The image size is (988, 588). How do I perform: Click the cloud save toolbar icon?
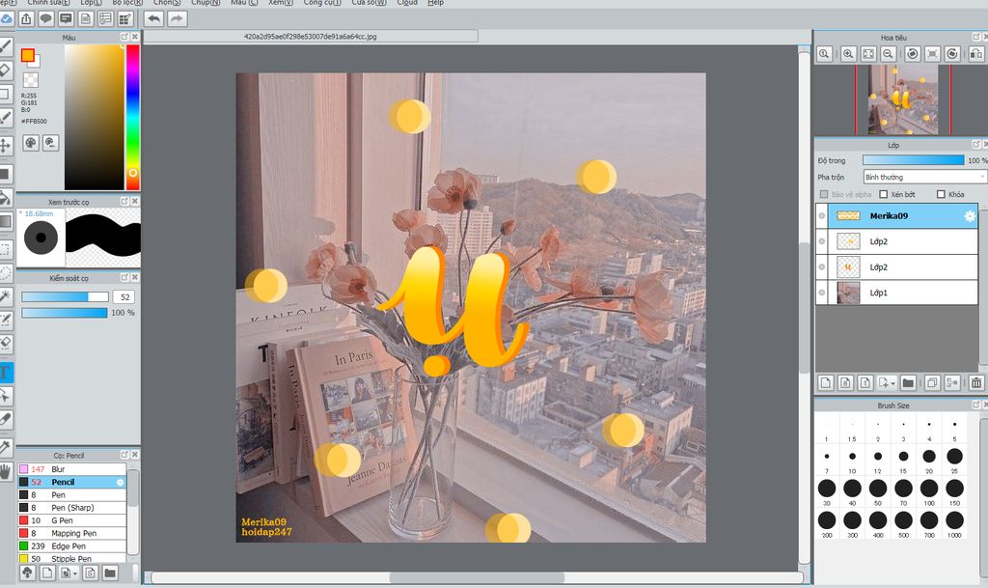[6, 19]
